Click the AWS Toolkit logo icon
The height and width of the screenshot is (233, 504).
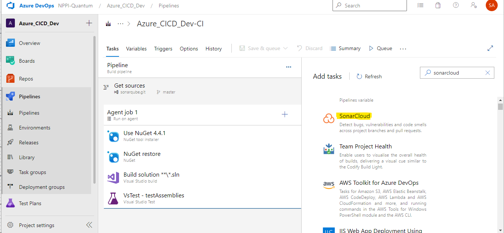329,185
